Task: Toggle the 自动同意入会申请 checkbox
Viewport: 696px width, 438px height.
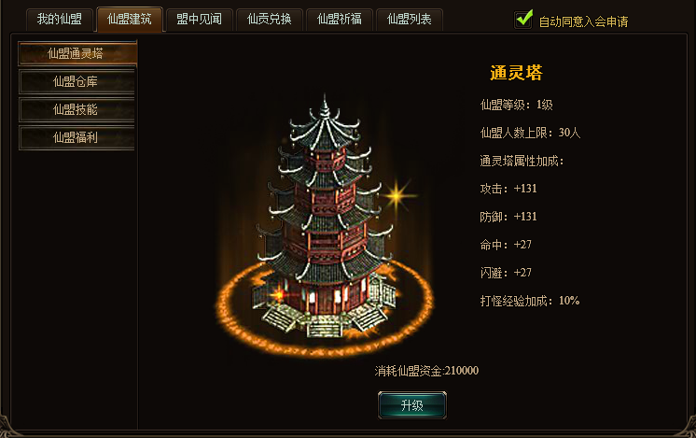Action: click(x=523, y=20)
